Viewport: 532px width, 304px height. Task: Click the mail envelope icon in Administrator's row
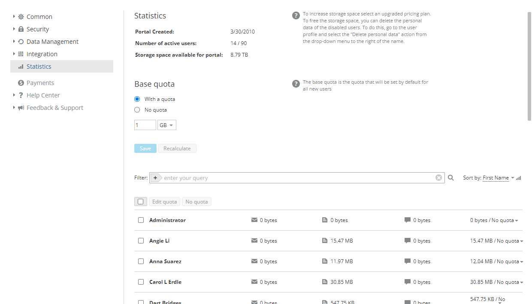click(x=254, y=220)
